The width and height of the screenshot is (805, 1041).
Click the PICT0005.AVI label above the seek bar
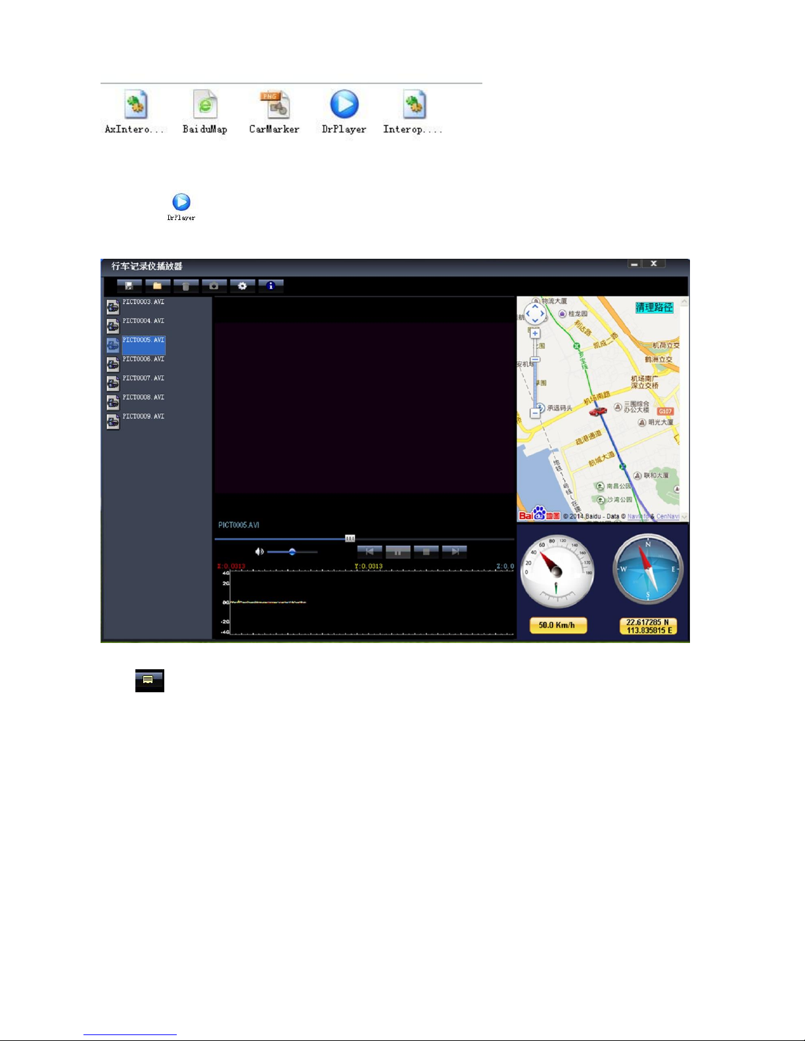239,525
